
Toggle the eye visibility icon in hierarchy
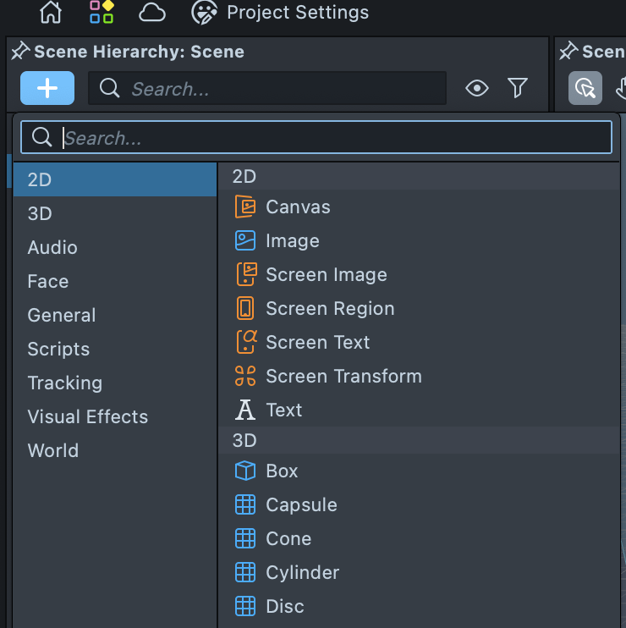coord(477,88)
